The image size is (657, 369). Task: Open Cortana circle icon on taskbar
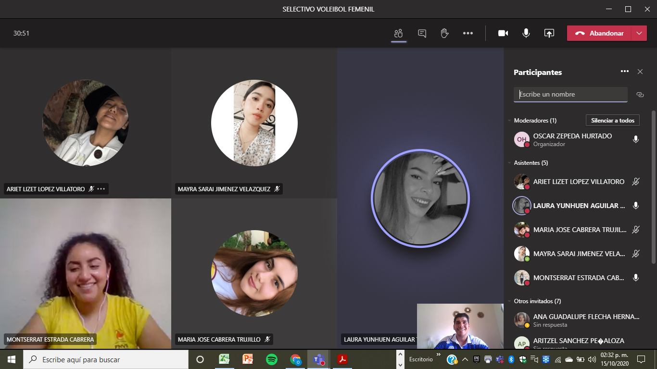[200, 359]
